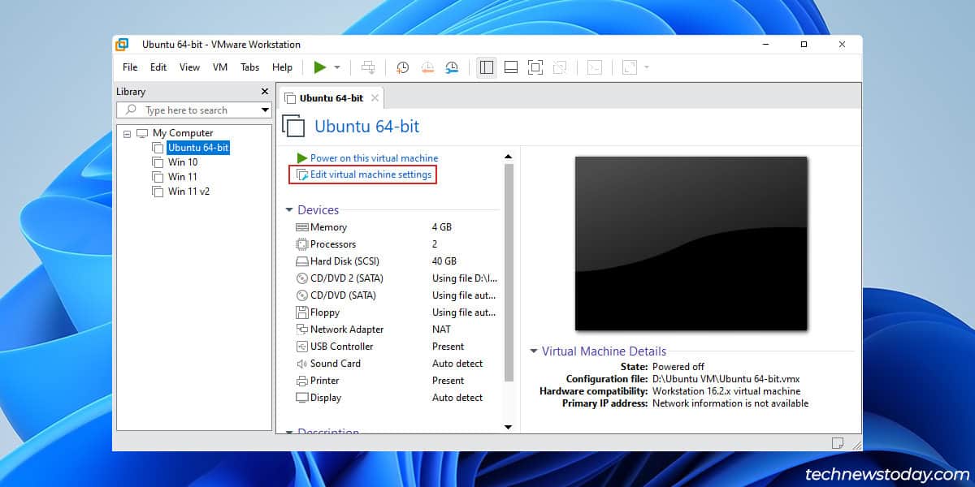Image resolution: width=975 pixels, height=487 pixels.
Task: Click the Printer device icon
Action: (302, 381)
